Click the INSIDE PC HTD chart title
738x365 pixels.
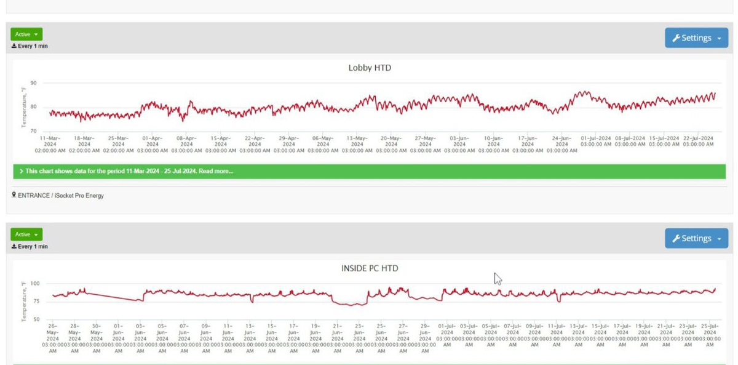point(370,268)
